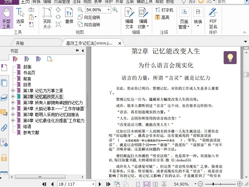Switch to the 转换 ribbon tab
This screenshot has width=249, height=187.
pos(36,2)
